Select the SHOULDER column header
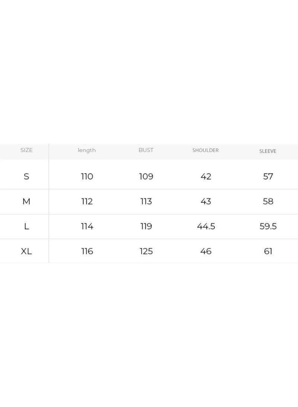298x407 pixels. click(x=206, y=150)
